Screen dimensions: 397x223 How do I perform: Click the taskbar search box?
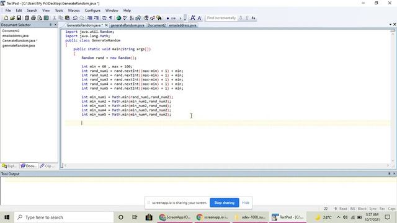64,217
